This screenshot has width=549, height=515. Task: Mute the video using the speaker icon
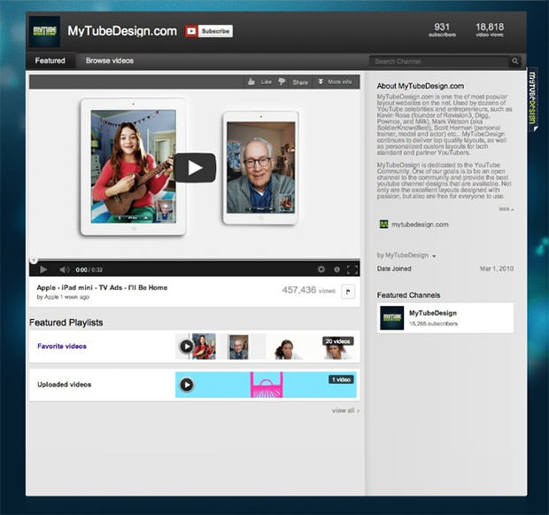click(64, 269)
